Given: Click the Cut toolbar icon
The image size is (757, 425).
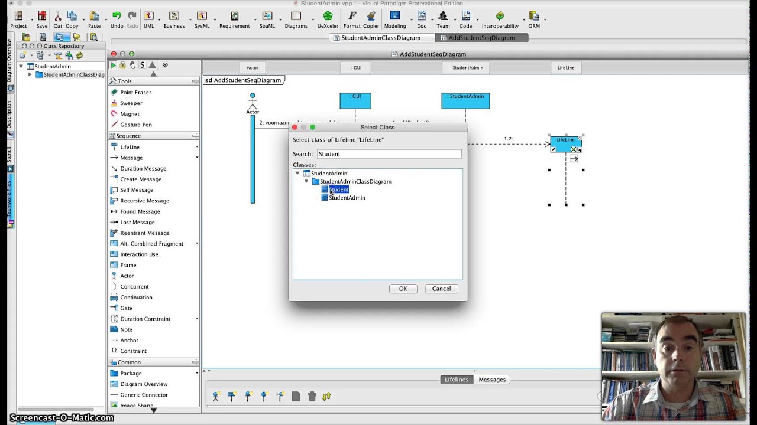Looking at the screenshot, I should point(58,19).
